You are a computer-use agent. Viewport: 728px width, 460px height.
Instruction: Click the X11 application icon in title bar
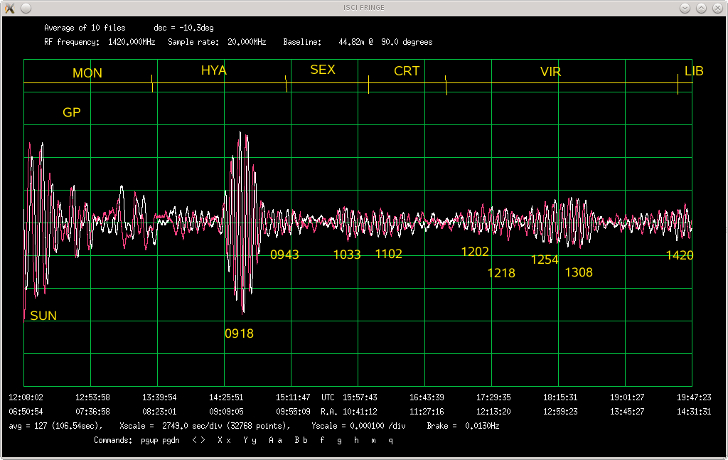coord(10,8)
